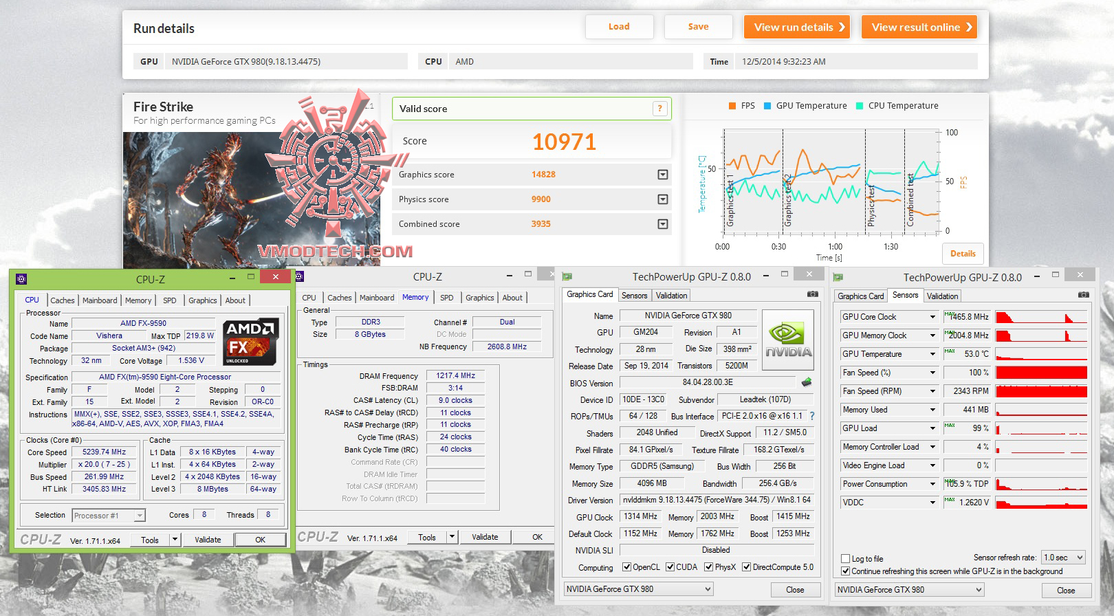Open the Fan Speed (RPM) sensor dropdown
Viewport: 1114px width, 616px height.
pos(932,391)
